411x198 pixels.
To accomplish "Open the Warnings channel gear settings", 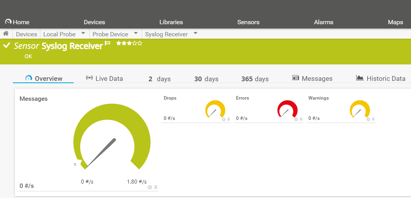I will [x=368, y=120].
